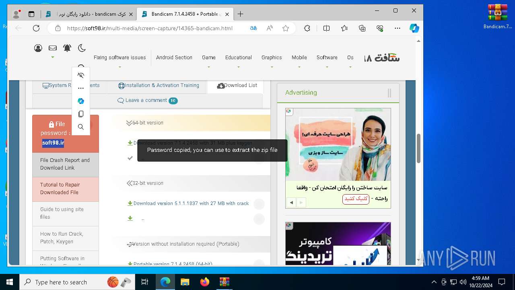
Task: Toggle dark mode moon icon
Action: click(82, 48)
